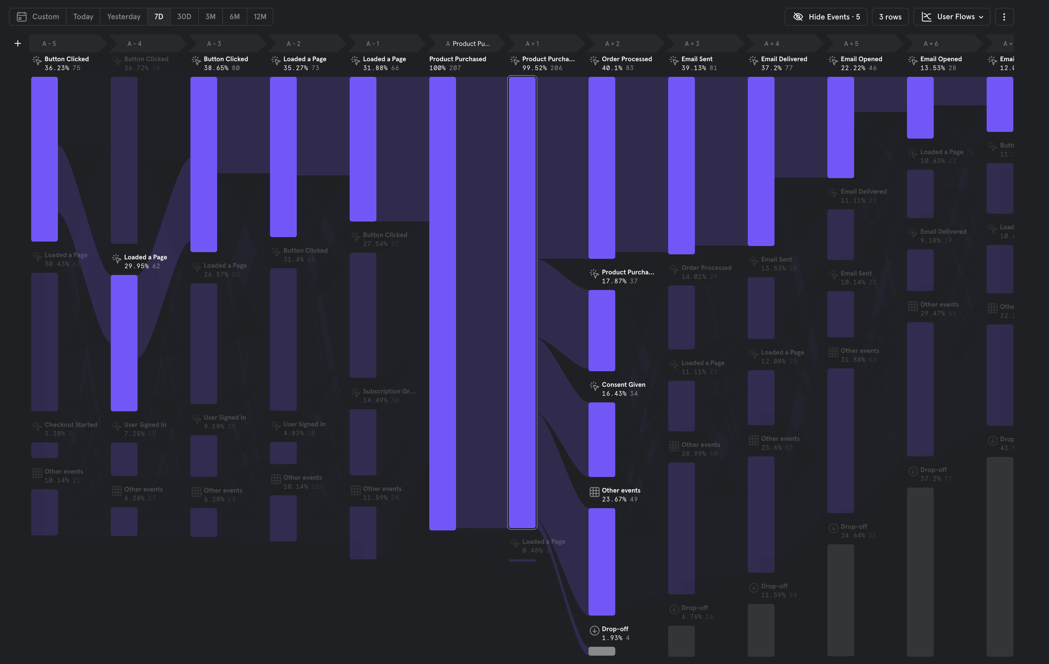Open the User Flows view dropdown
This screenshot has width=1049, height=664.
[952, 16]
